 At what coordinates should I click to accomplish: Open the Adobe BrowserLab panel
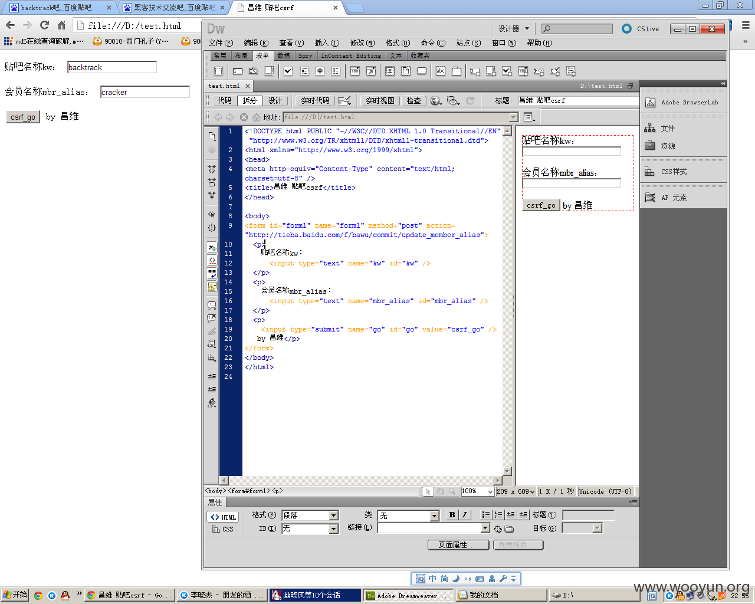click(x=683, y=102)
